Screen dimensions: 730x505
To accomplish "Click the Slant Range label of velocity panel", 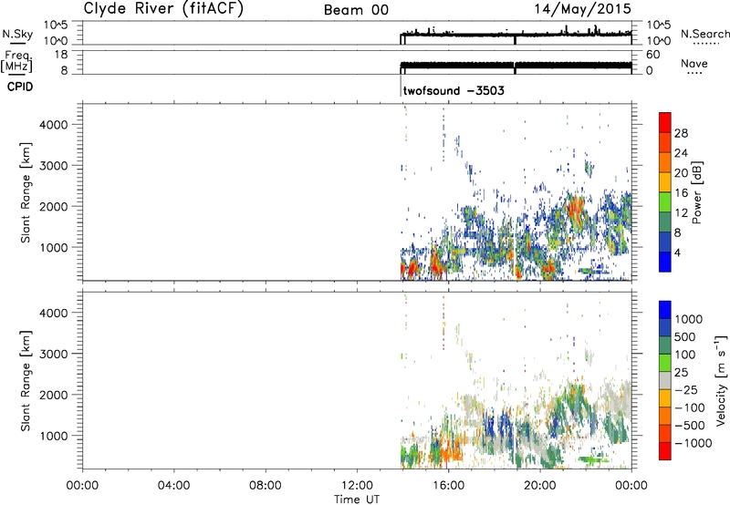I will [x=26, y=381].
